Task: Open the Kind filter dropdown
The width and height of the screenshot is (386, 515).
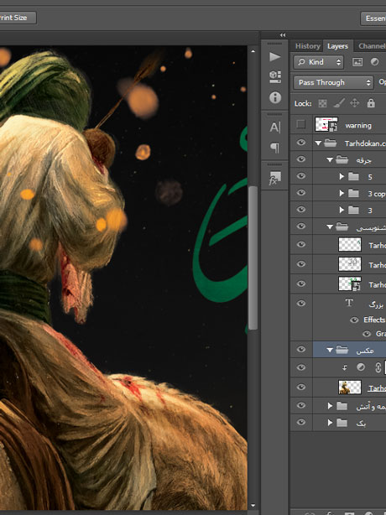Action: click(x=319, y=62)
